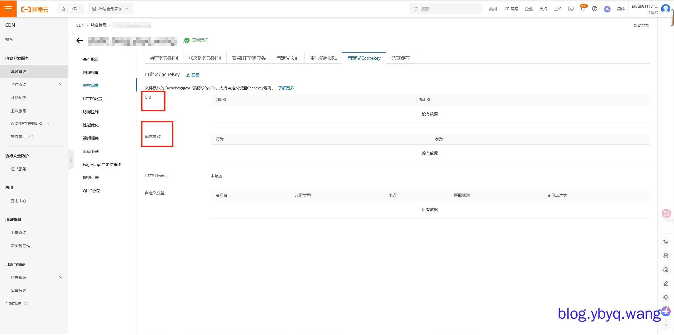This screenshot has height=335, width=674.
Task: Click the user avatar icon
Action: click(x=666, y=9)
